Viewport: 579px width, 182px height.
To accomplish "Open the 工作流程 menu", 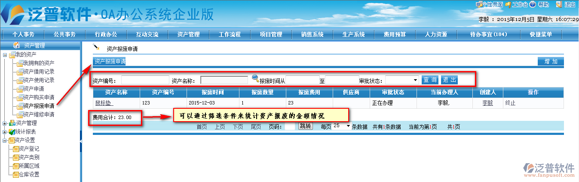I will tap(230, 35).
